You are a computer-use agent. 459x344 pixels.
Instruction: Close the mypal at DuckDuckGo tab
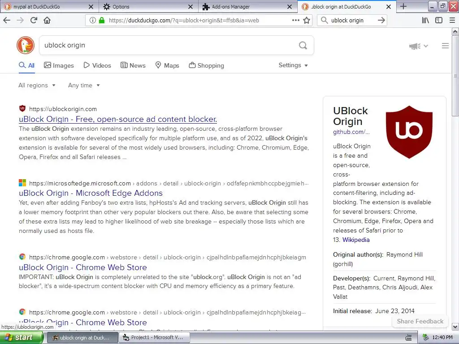[91, 6]
